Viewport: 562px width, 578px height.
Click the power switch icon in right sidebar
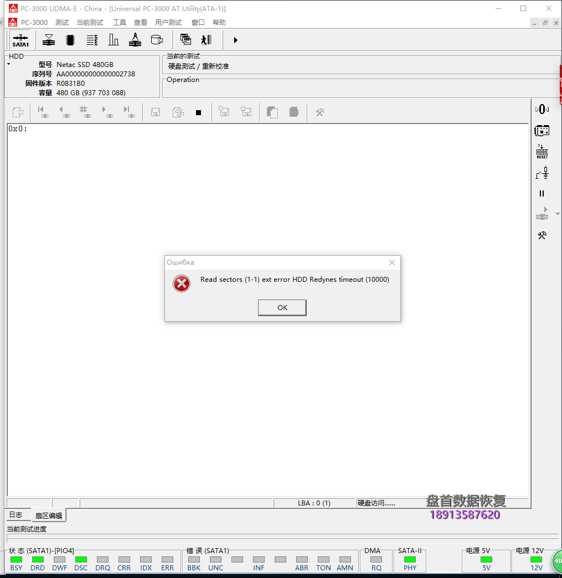click(x=542, y=173)
